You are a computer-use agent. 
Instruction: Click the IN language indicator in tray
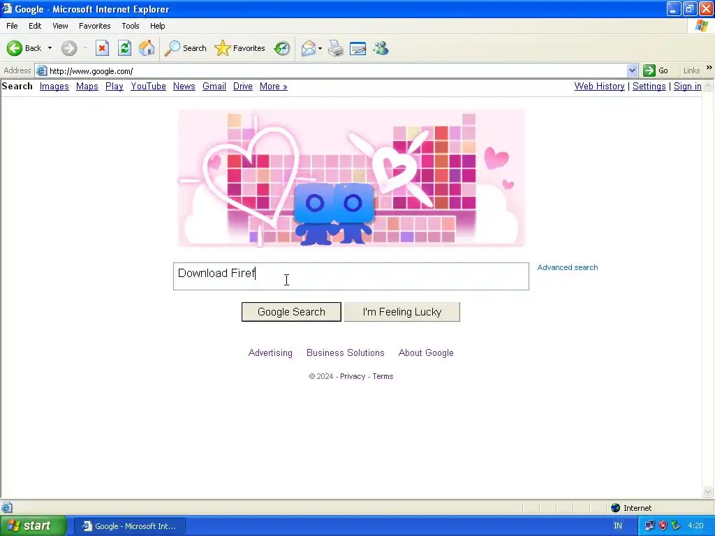(618, 526)
